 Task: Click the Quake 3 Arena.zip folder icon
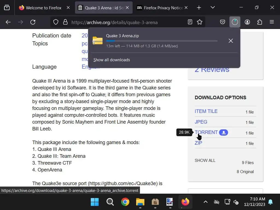click(x=98, y=40)
